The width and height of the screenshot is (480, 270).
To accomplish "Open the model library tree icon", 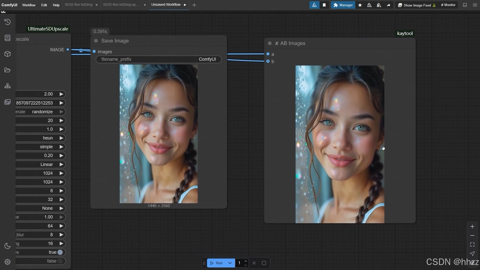I will [x=7, y=86].
